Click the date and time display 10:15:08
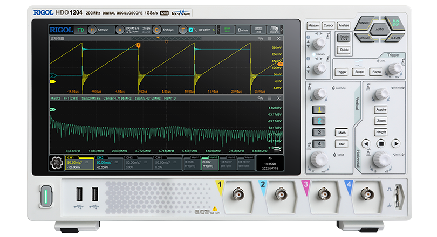Image resolution: width=437 pixels, height=237 pixels. [270, 166]
